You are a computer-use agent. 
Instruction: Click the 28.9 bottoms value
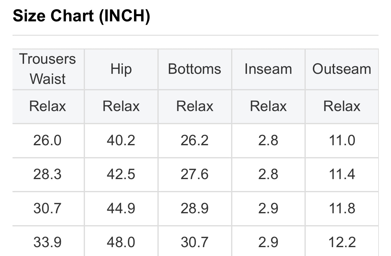pyautogui.click(x=195, y=208)
